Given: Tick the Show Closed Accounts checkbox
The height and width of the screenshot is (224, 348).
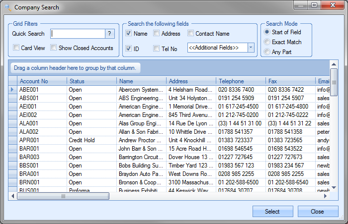Looking at the screenshot, I should pyautogui.click(x=53, y=48).
